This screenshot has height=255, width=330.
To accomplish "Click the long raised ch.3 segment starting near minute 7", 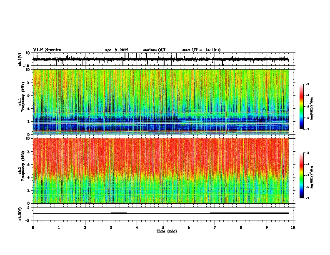I will pos(249,213).
